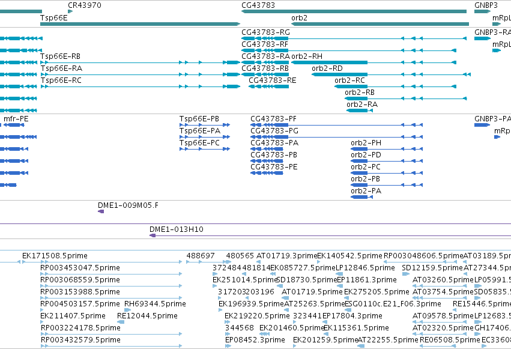Click the RE12044.5prime EST label
Screen dimensions: 511x349
[147, 317]
